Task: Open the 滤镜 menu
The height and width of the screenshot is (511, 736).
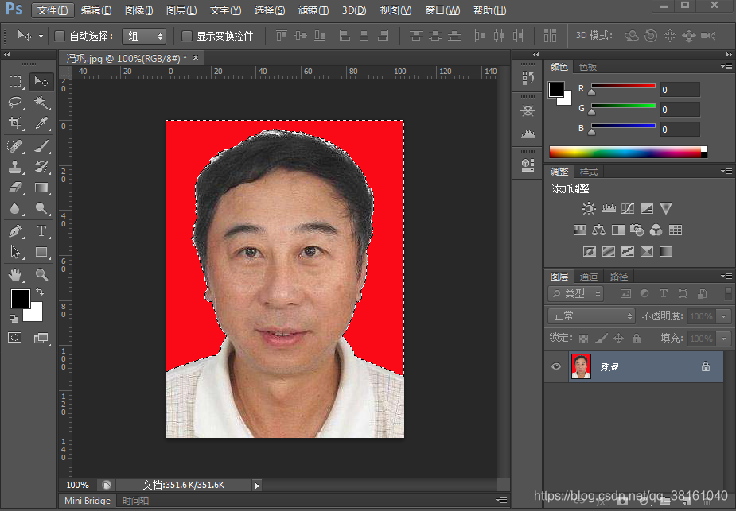Action: pyautogui.click(x=313, y=10)
